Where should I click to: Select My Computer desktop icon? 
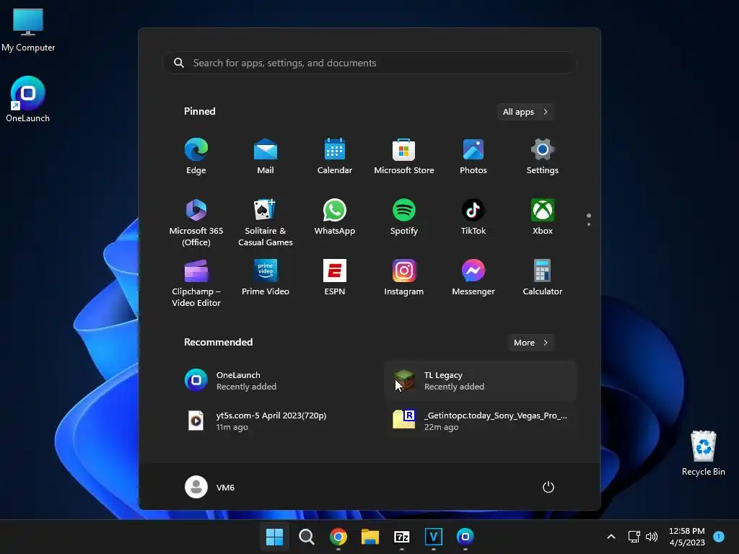(x=28, y=30)
